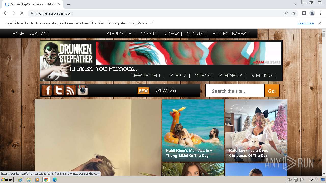Open STEPTV link
The image size is (326, 183).
coord(178,76)
